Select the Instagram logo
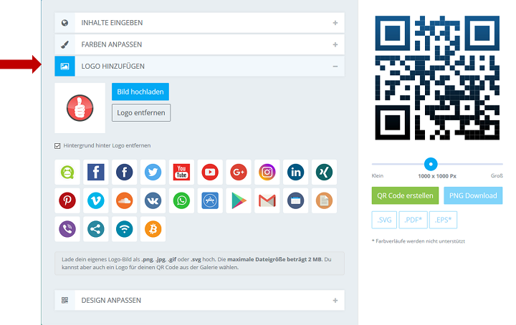Viewport: 516px width, 325px height. 267,173
